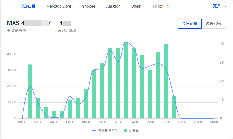Open the TikTok tab
Image resolution: width=233 pixels, height=139 pixels.
click(158, 6)
